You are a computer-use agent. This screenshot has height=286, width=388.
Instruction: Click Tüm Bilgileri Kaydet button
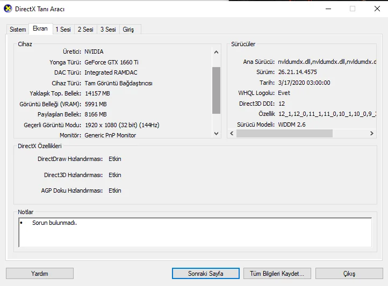point(277,274)
